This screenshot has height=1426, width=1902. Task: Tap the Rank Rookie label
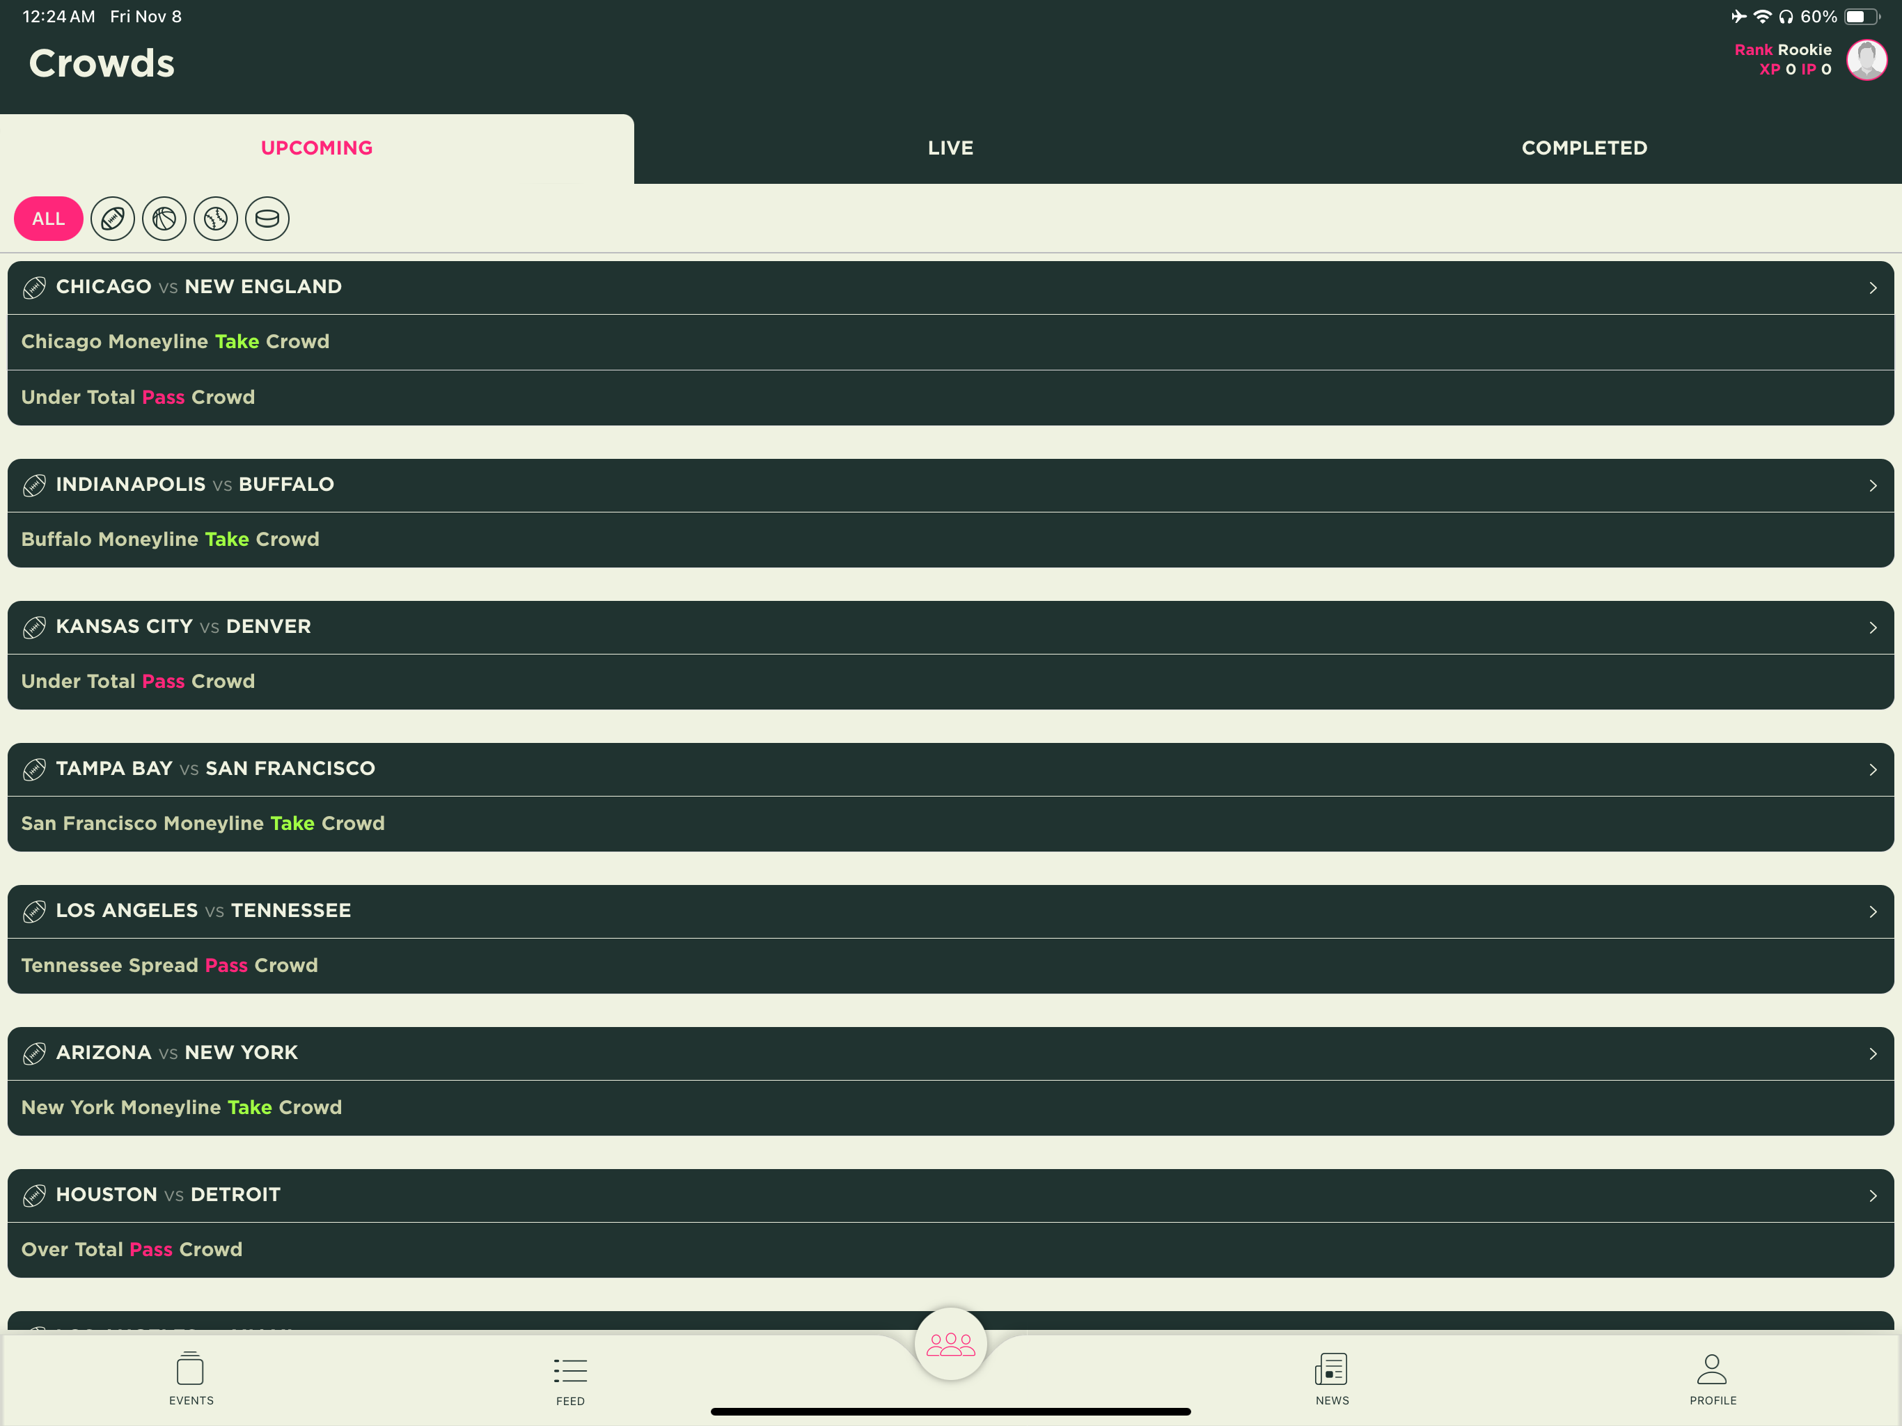point(1782,50)
